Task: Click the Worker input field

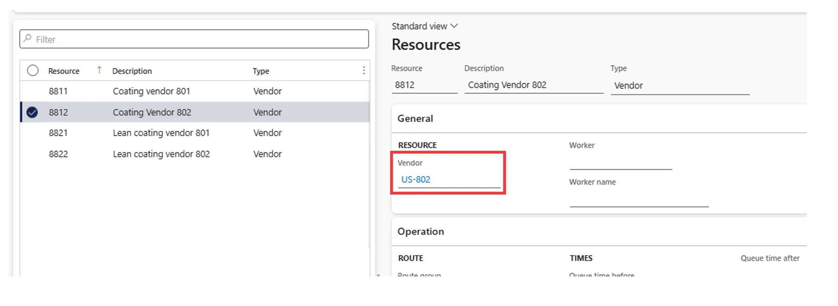Action: [620, 162]
